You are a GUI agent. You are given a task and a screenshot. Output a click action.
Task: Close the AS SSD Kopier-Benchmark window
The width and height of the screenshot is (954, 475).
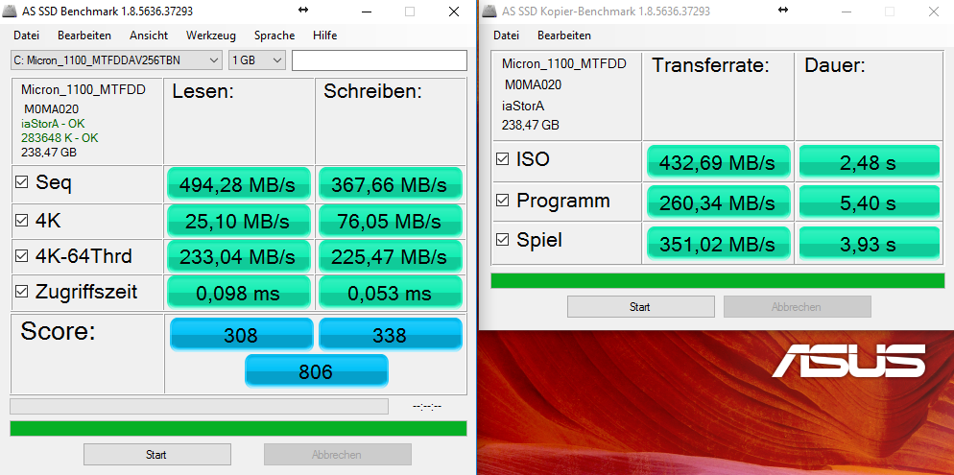933,12
